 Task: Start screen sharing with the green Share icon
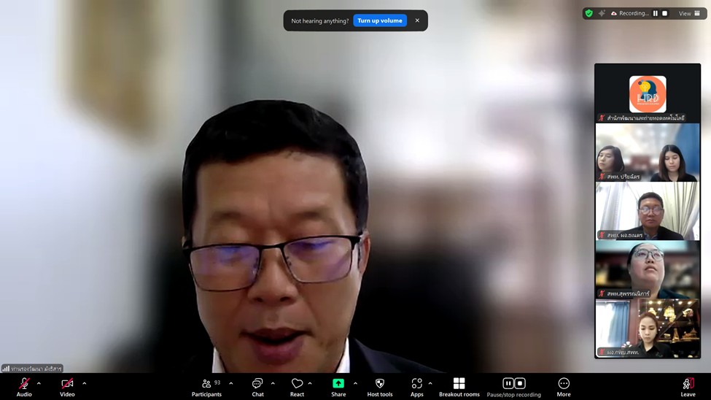tap(338, 384)
